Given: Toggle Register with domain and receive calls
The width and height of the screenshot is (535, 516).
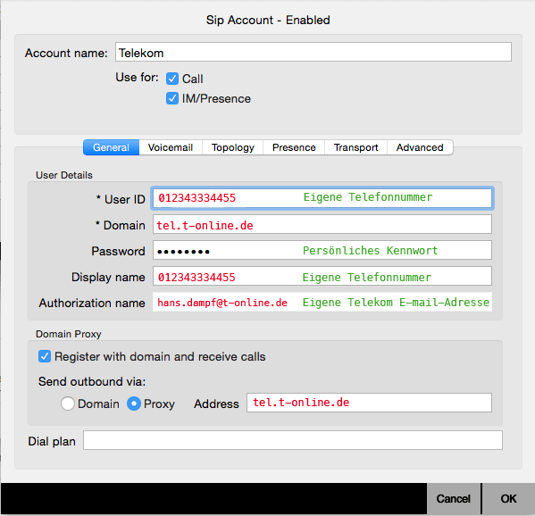Looking at the screenshot, I should tap(45, 356).
